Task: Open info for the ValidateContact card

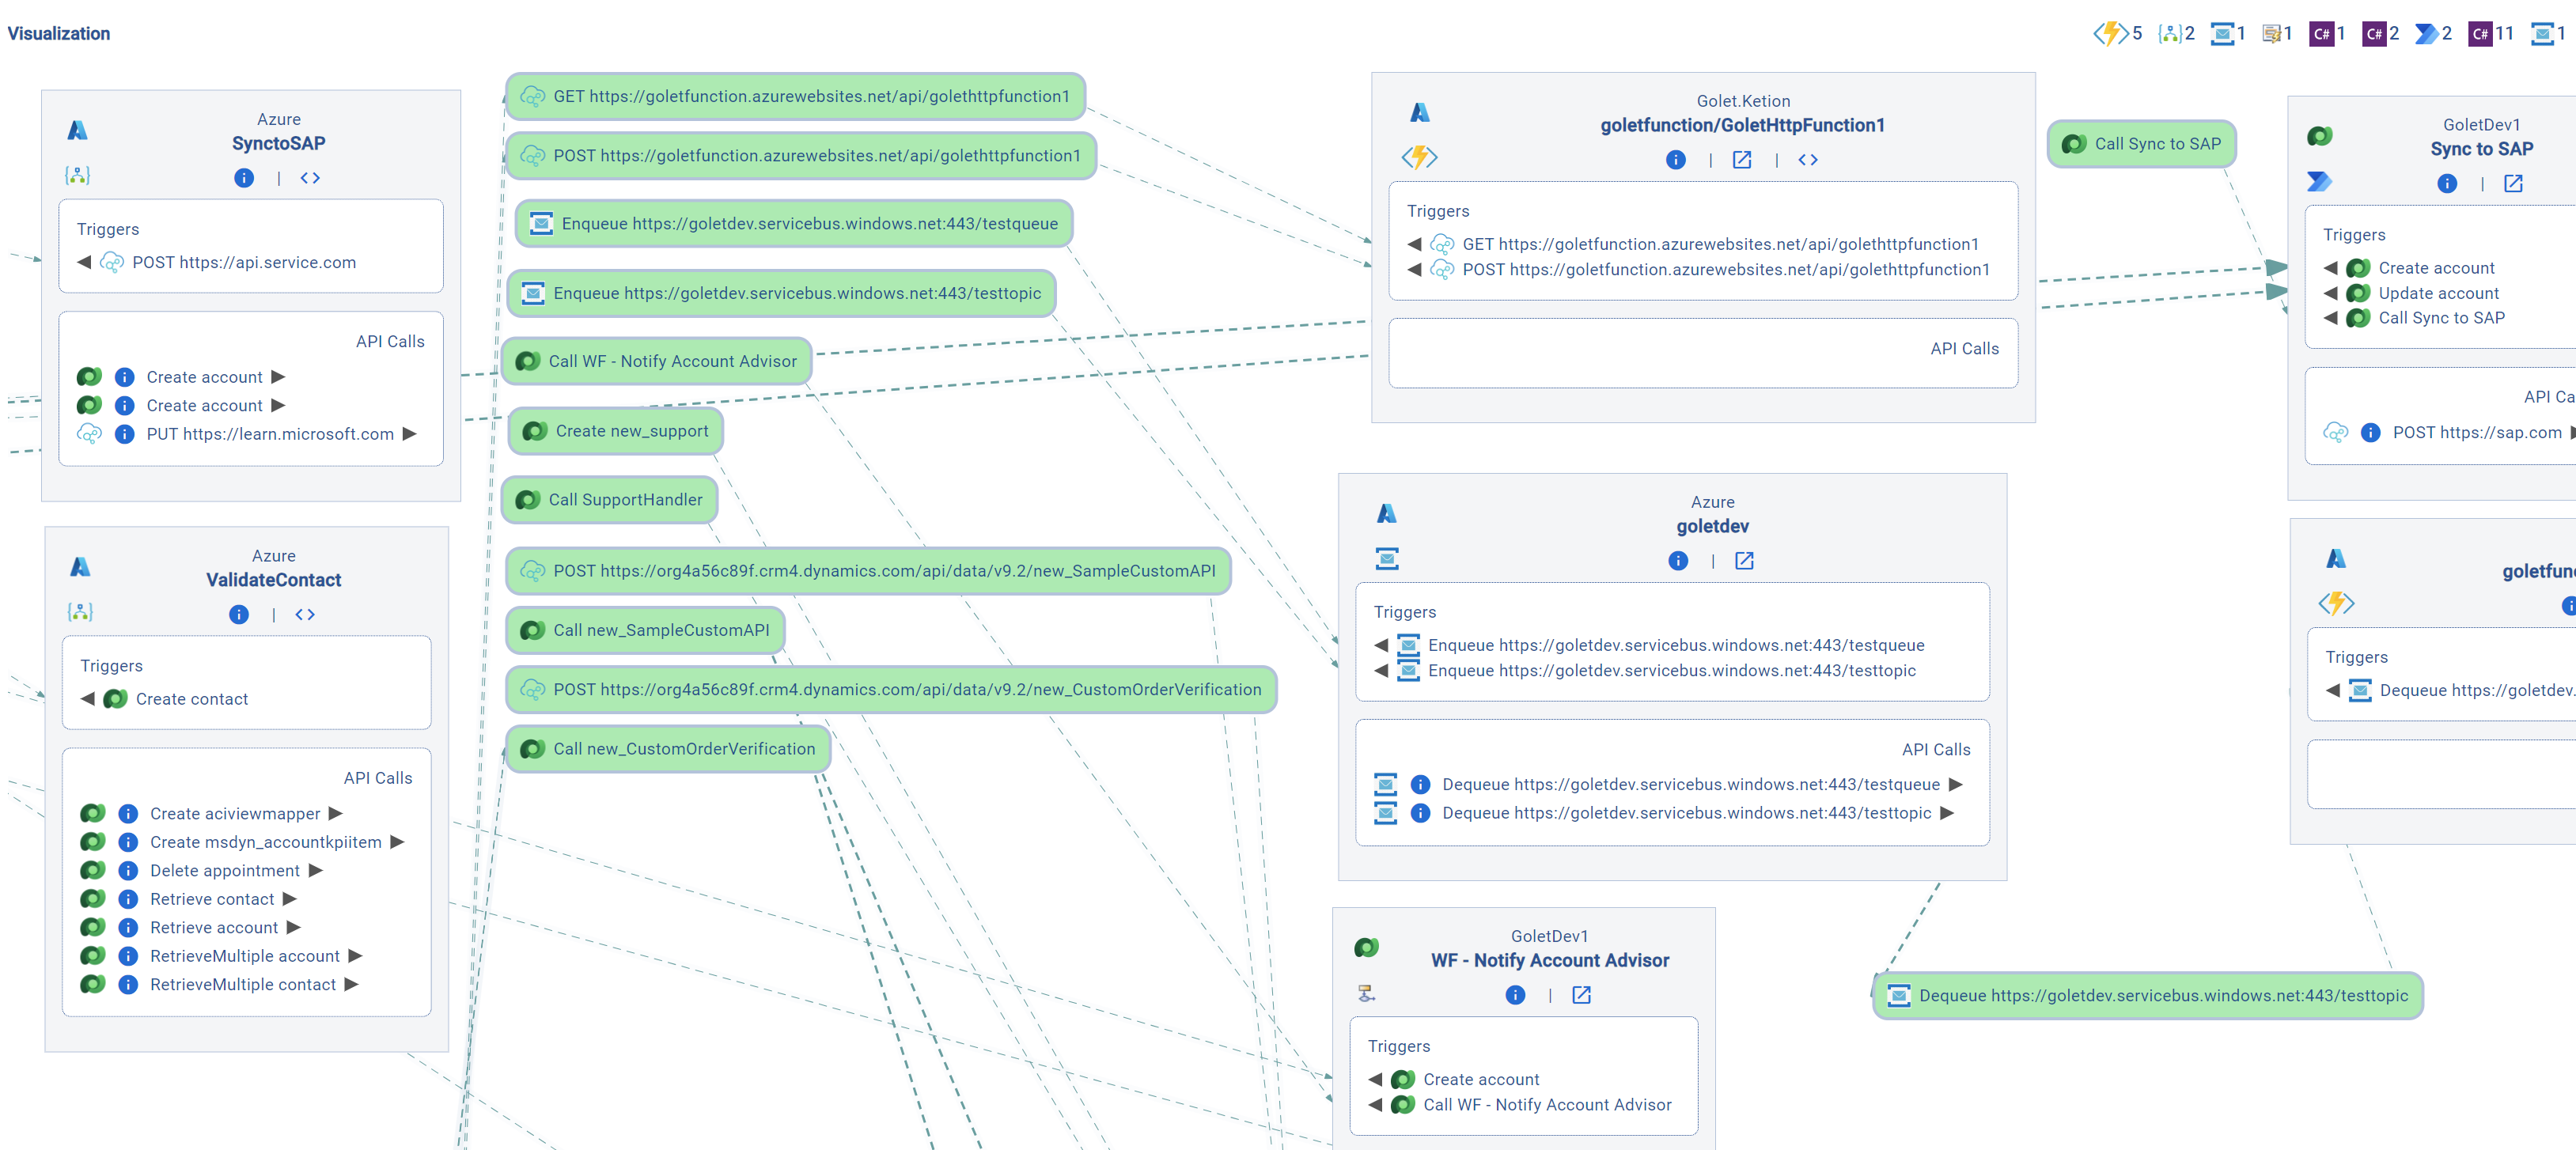Action: tap(239, 614)
